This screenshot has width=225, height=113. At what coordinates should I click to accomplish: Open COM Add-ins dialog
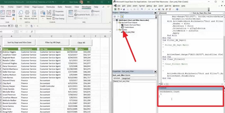[34, 15]
